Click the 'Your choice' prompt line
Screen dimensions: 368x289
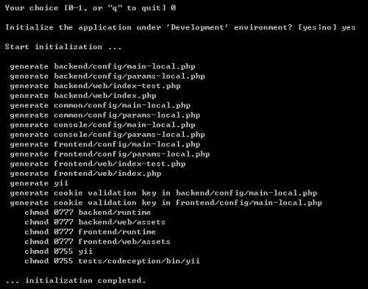click(x=91, y=8)
